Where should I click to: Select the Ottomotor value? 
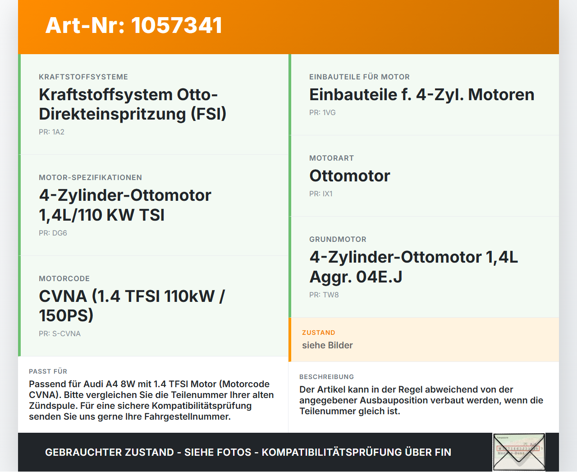pyautogui.click(x=349, y=176)
